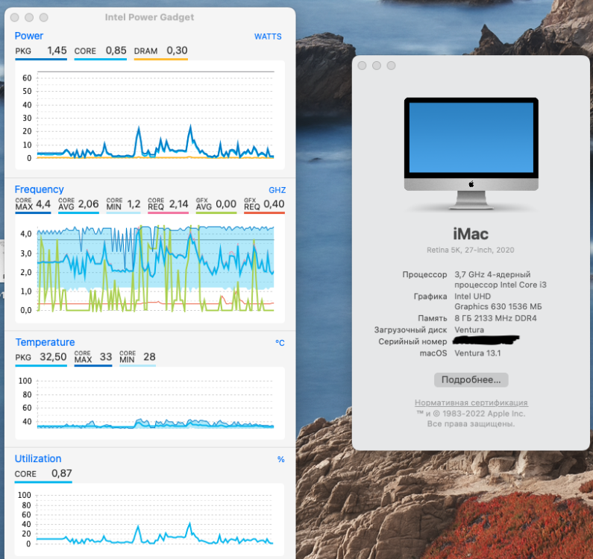Click the Frequency graph area
This screenshot has height=559, width=593.
pyautogui.click(x=150, y=269)
